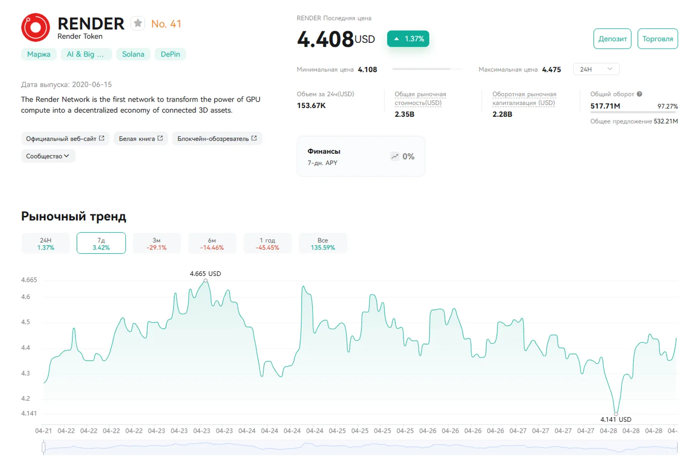The height and width of the screenshot is (474, 700).
Task: Select the 24H market trend tab
Action: [x=46, y=243]
